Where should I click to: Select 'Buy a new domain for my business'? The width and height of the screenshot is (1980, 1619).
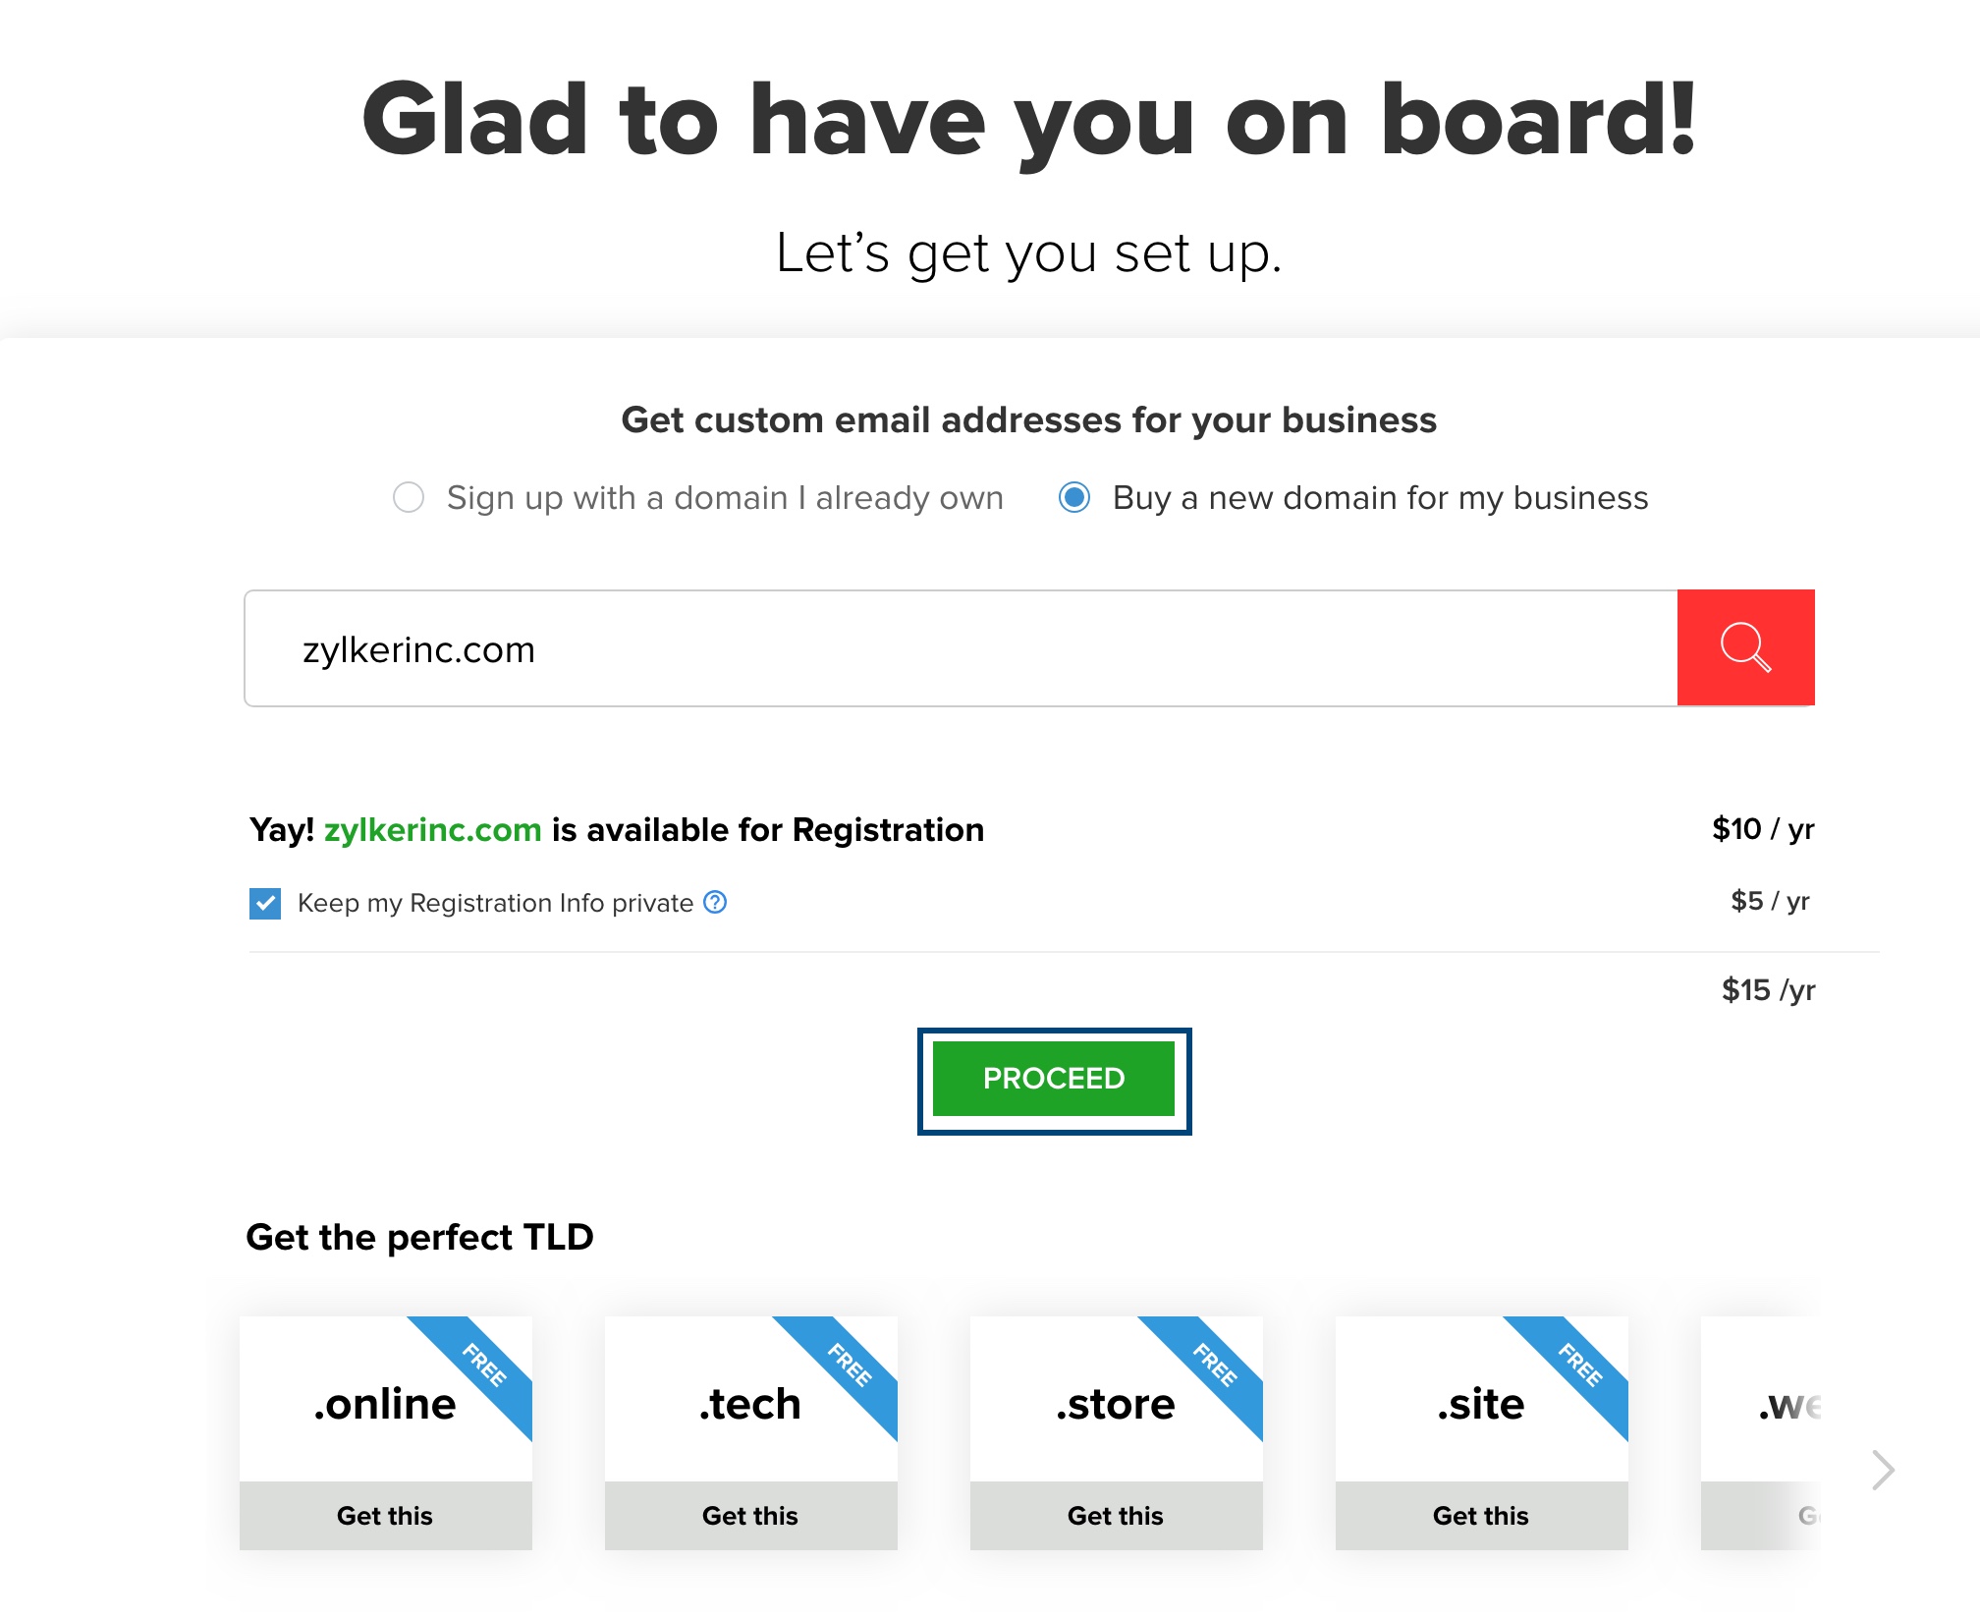(x=1074, y=497)
